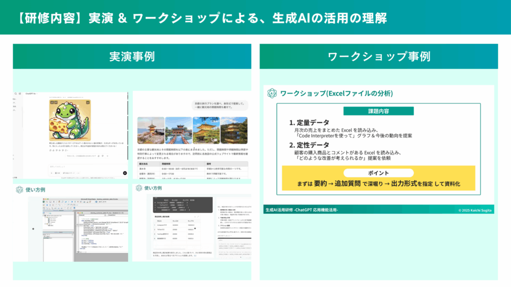The height and width of the screenshot is (287, 511).
Task: Click the black send button in ChatGPT input
Action: click(x=125, y=173)
